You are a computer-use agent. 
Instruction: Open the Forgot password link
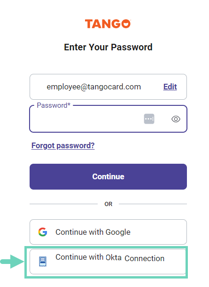click(63, 146)
